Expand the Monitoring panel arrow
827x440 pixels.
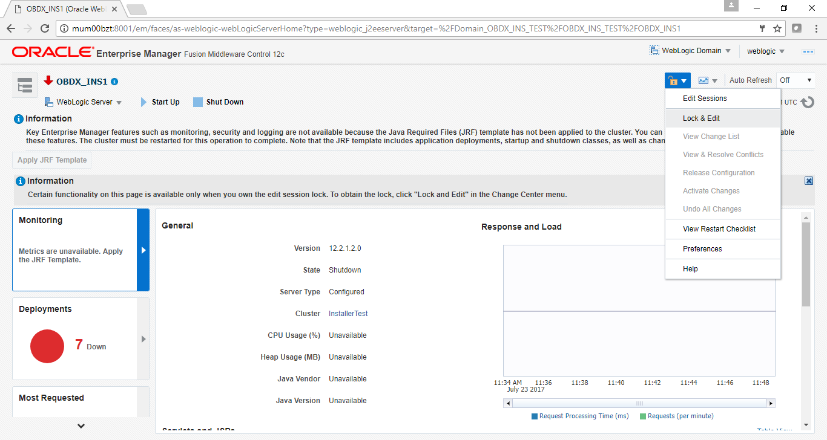(143, 250)
